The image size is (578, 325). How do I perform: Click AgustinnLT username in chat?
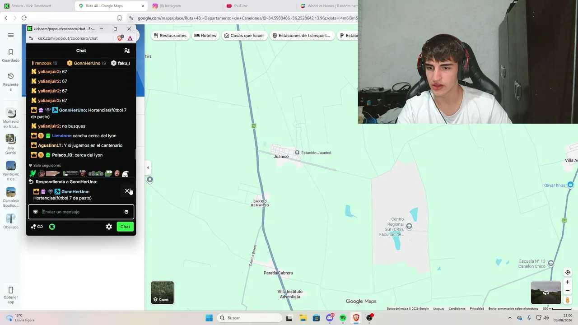click(x=50, y=145)
